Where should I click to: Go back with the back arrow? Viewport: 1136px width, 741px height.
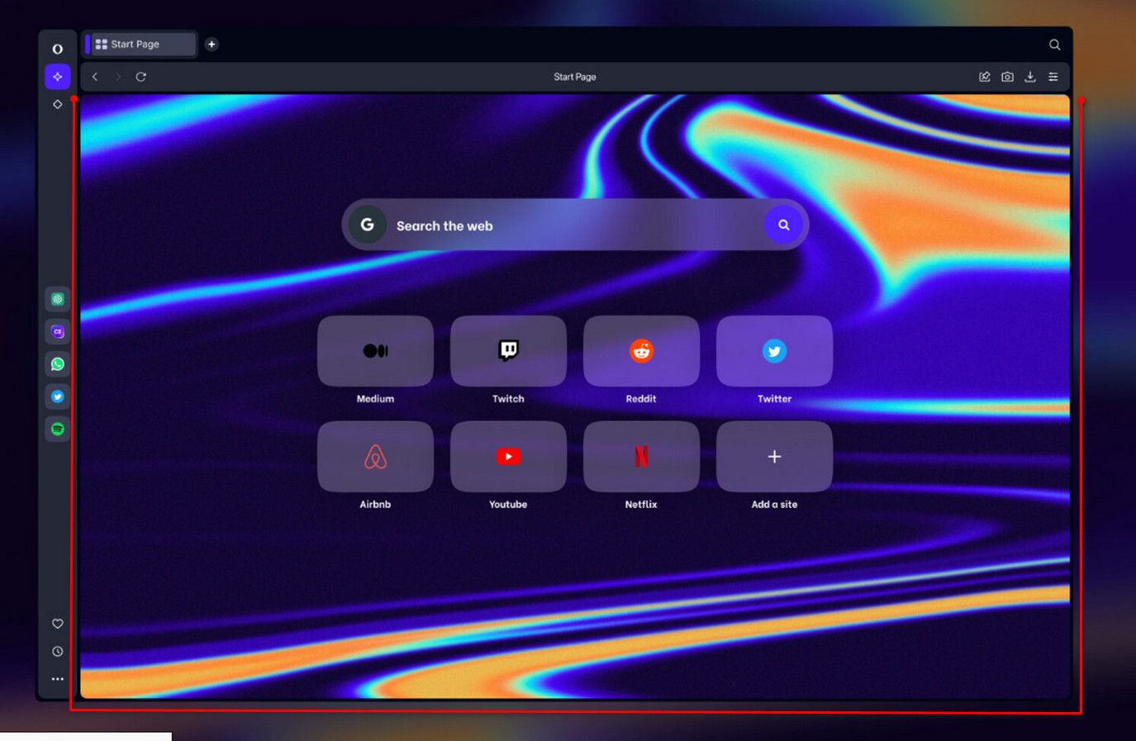click(95, 77)
